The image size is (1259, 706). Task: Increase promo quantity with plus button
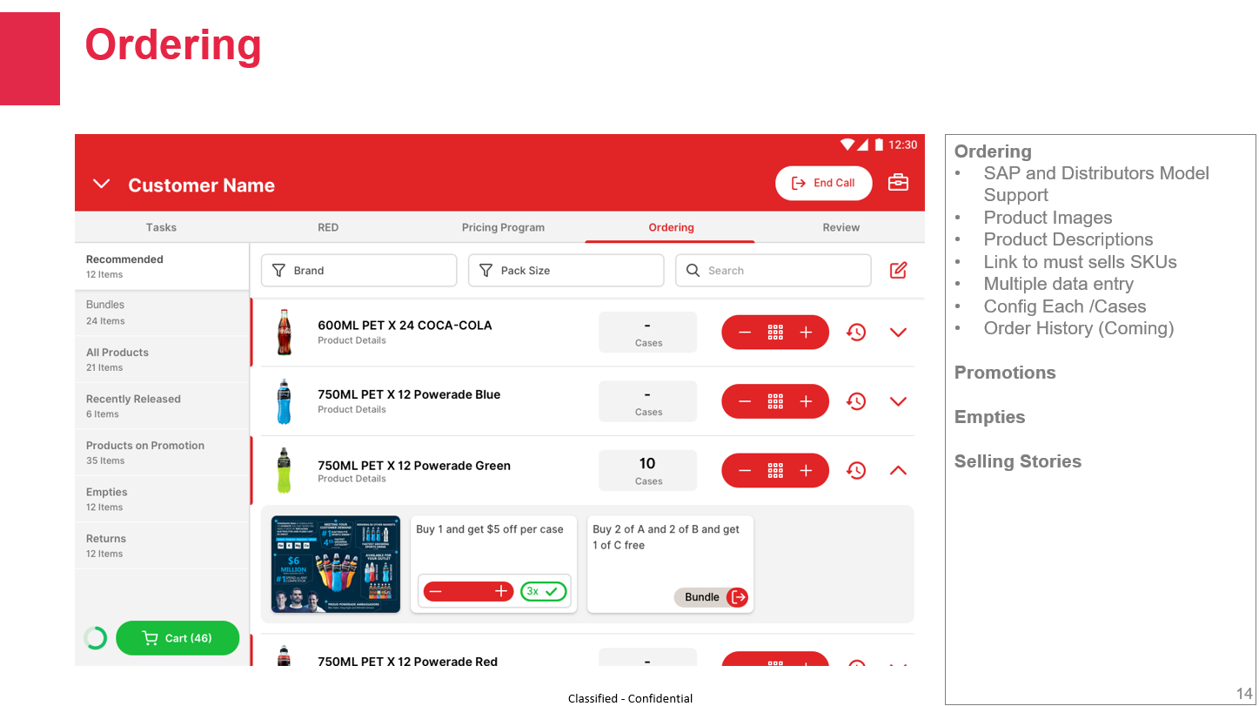pos(501,592)
